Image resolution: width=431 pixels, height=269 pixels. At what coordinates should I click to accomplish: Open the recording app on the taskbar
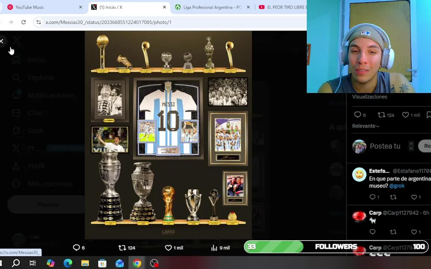[x=154, y=263]
